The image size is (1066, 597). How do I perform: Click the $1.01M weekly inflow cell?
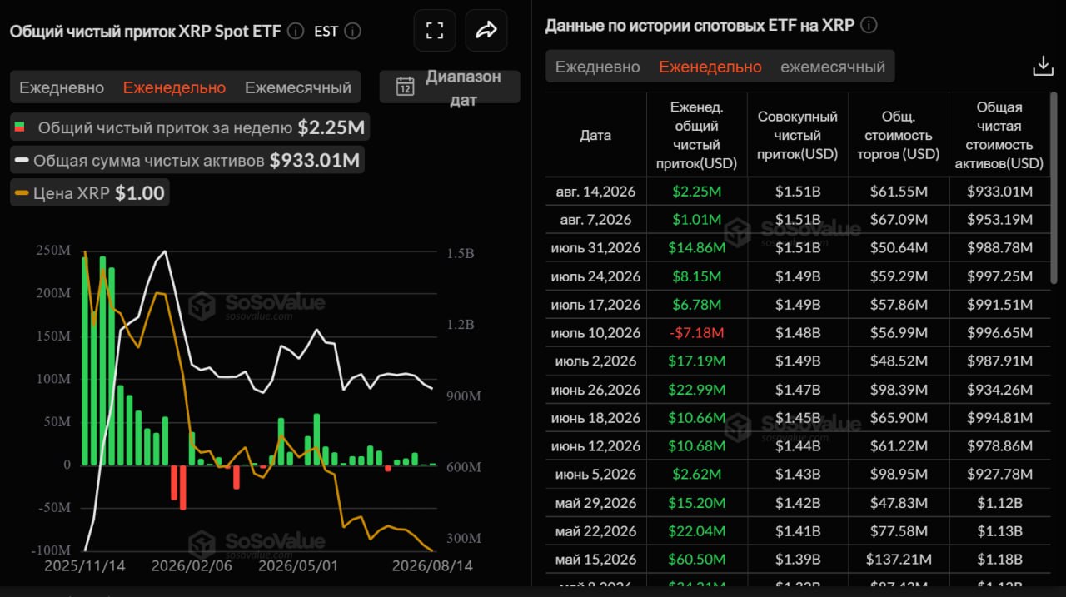[697, 220]
